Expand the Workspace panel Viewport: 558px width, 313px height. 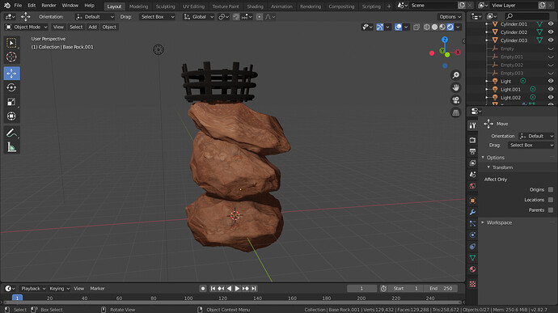pos(499,222)
